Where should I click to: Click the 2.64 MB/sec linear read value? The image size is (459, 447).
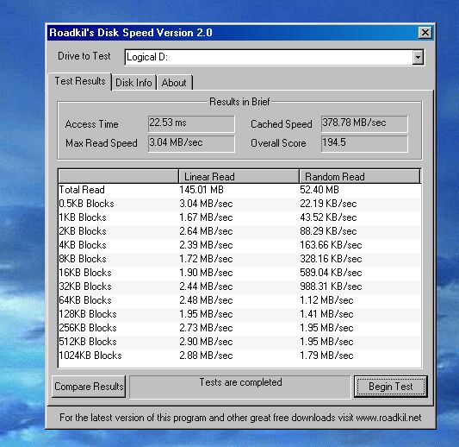click(206, 231)
